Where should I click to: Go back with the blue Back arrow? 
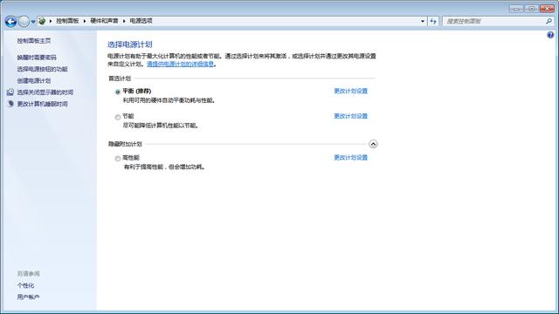10,22
